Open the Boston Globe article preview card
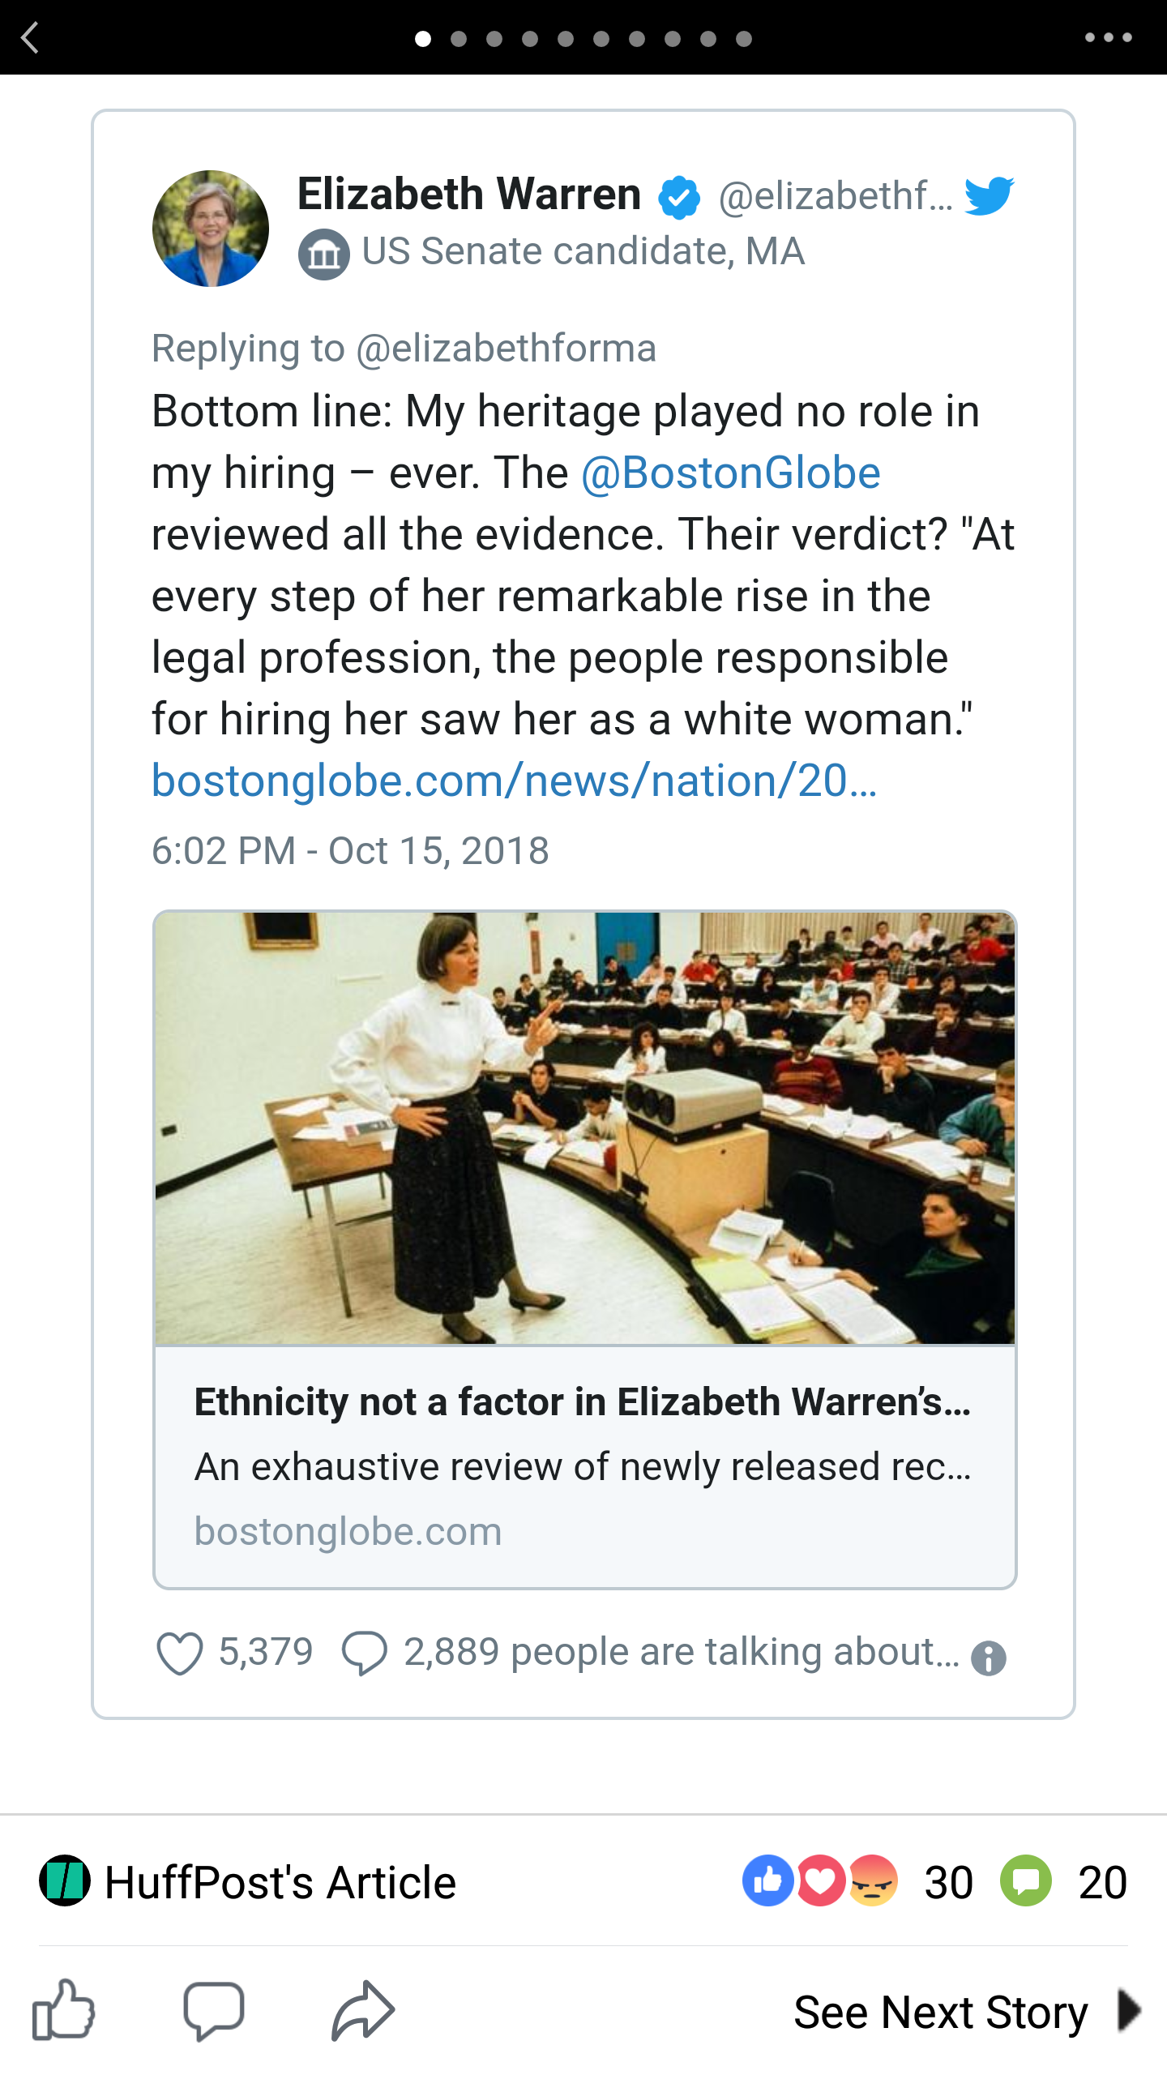The width and height of the screenshot is (1167, 2075). [584, 1248]
